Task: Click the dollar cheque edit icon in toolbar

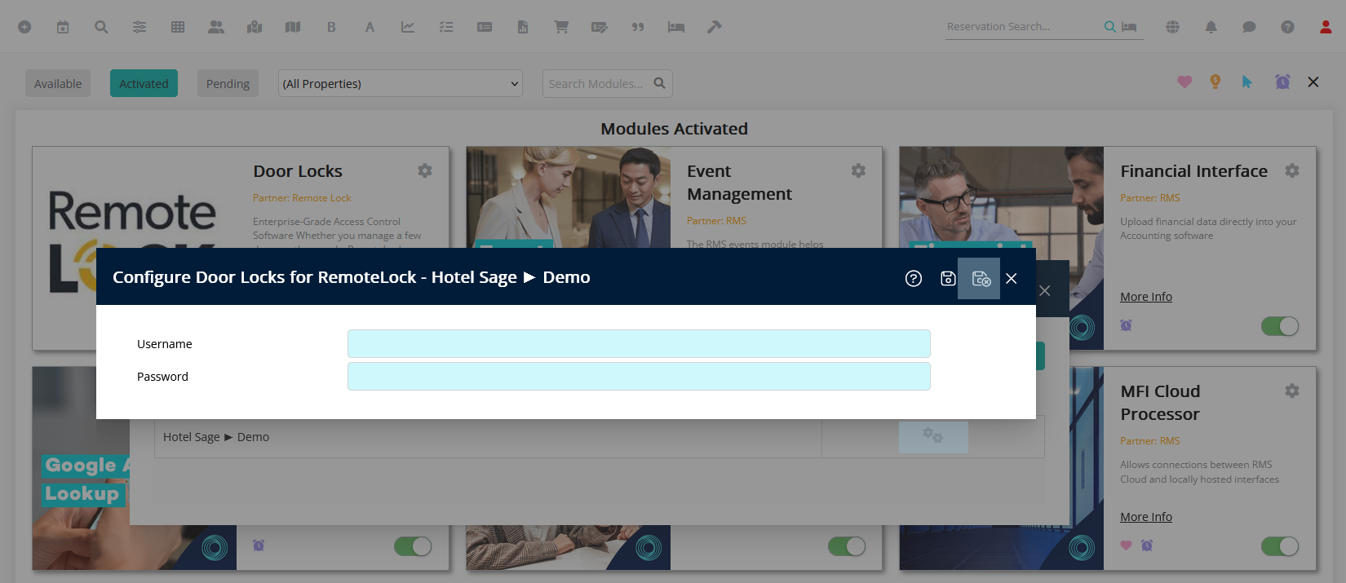Action: [x=600, y=27]
